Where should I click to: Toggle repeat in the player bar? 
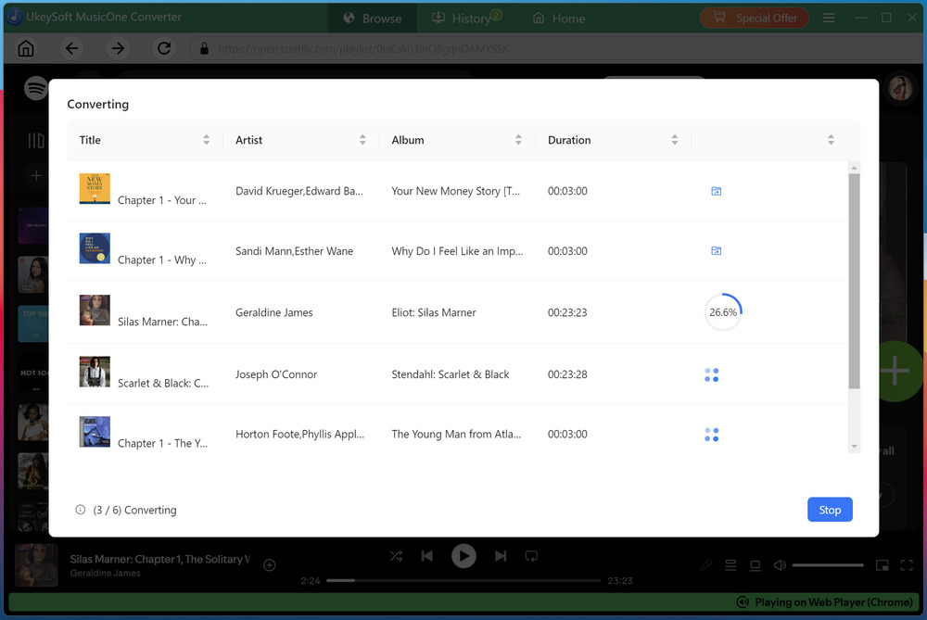tap(531, 555)
